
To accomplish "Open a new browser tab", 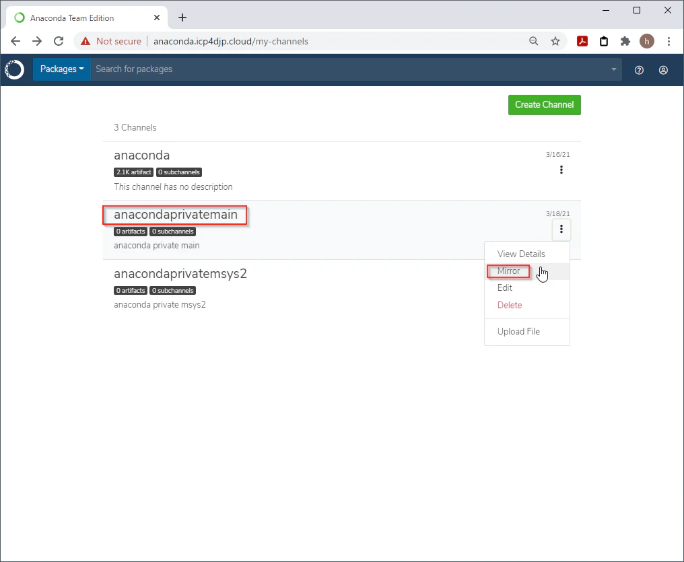I will click(182, 17).
